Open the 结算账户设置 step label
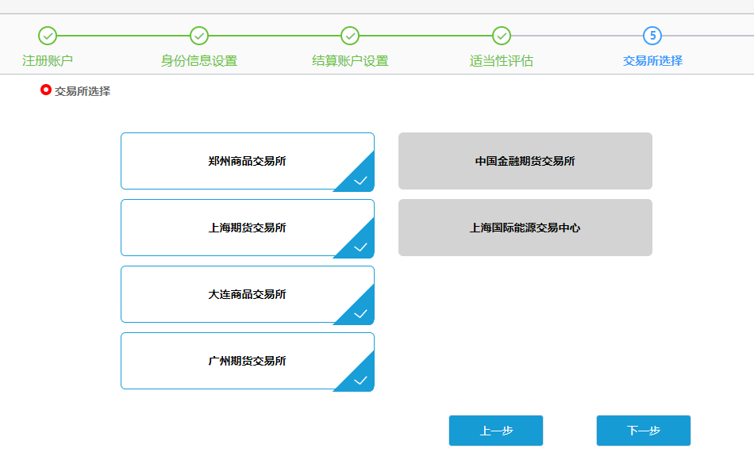 click(x=350, y=61)
